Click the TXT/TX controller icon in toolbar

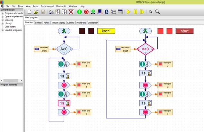[100, 12]
